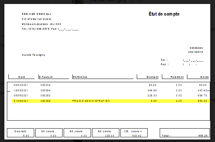Click the 120 Jours + aging box
The height and width of the screenshot is (142, 215).
134,133
